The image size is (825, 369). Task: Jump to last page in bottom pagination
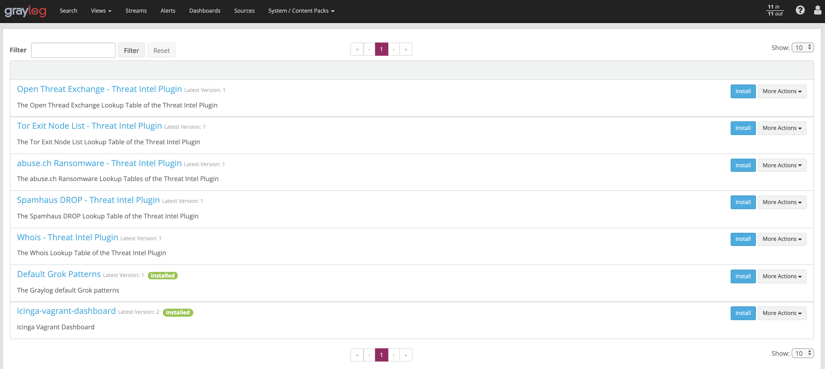click(406, 355)
